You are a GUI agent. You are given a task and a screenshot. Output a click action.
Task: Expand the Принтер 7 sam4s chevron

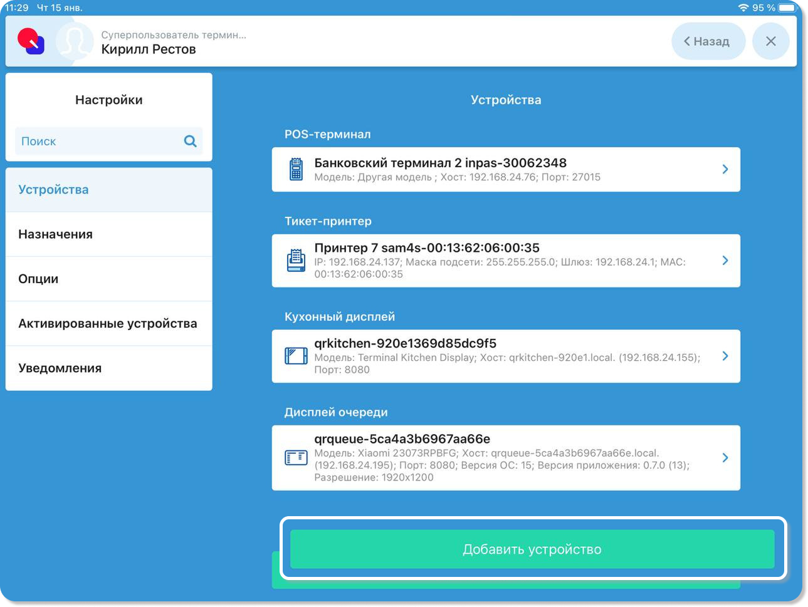tap(725, 261)
